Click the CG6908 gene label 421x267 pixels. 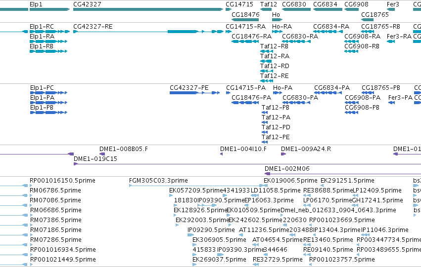pyautogui.click(x=356, y=4)
